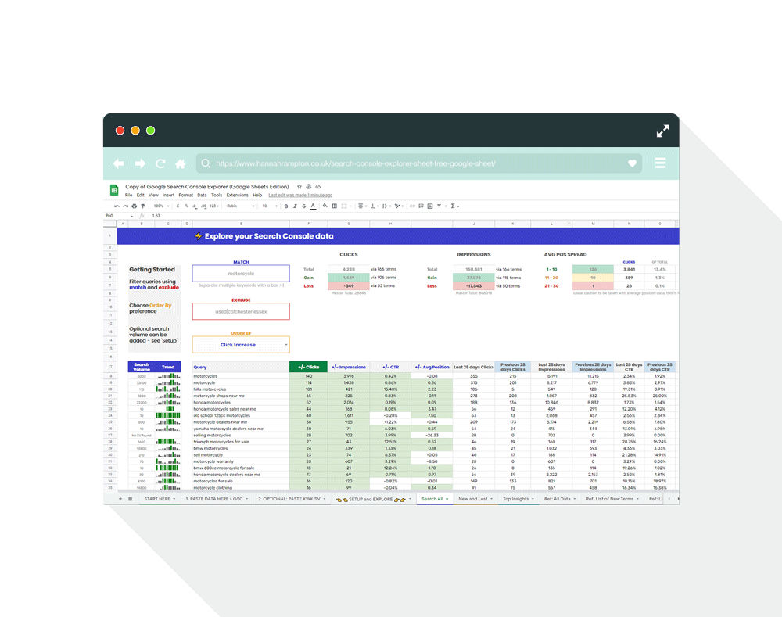
Task: Click the move to folder icon
Action: (309, 187)
